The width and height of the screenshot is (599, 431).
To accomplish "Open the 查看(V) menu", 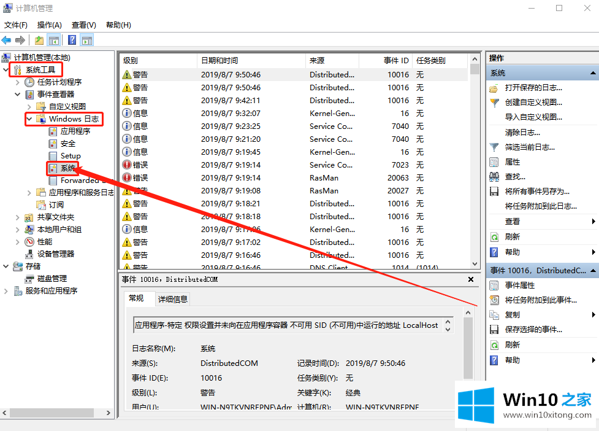I will click(x=83, y=25).
